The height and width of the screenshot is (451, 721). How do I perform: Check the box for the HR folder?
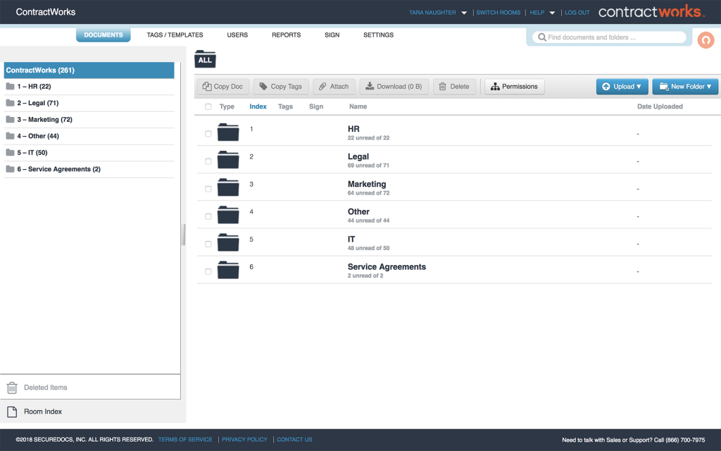tap(208, 134)
